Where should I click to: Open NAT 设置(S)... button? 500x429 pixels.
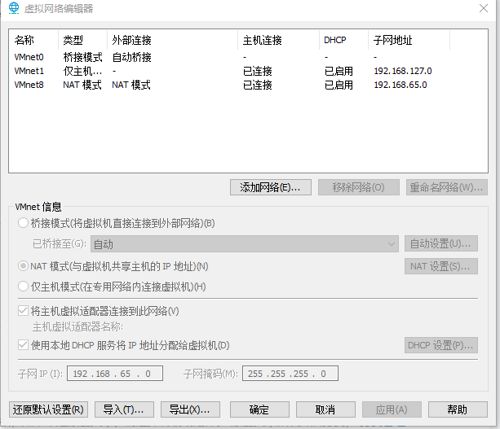pos(441,266)
